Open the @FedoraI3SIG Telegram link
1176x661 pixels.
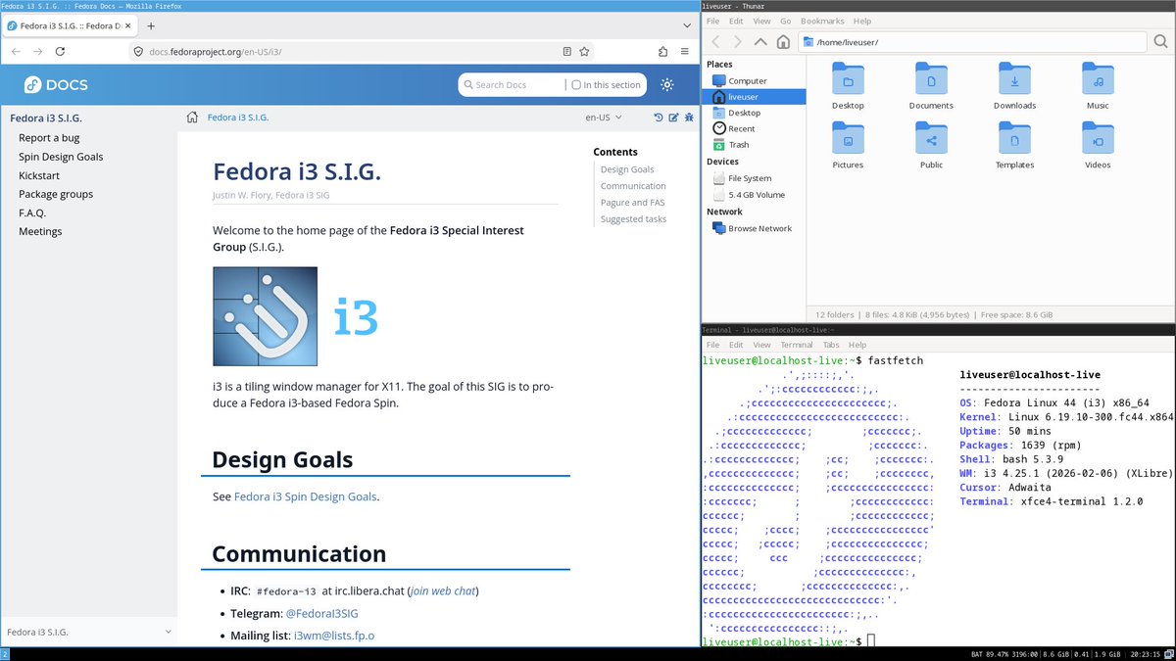click(321, 613)
